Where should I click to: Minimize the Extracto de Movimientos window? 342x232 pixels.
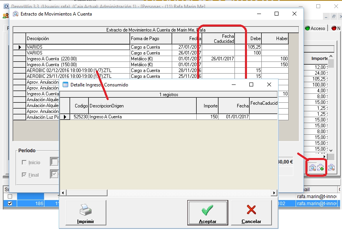coord(259,14)
